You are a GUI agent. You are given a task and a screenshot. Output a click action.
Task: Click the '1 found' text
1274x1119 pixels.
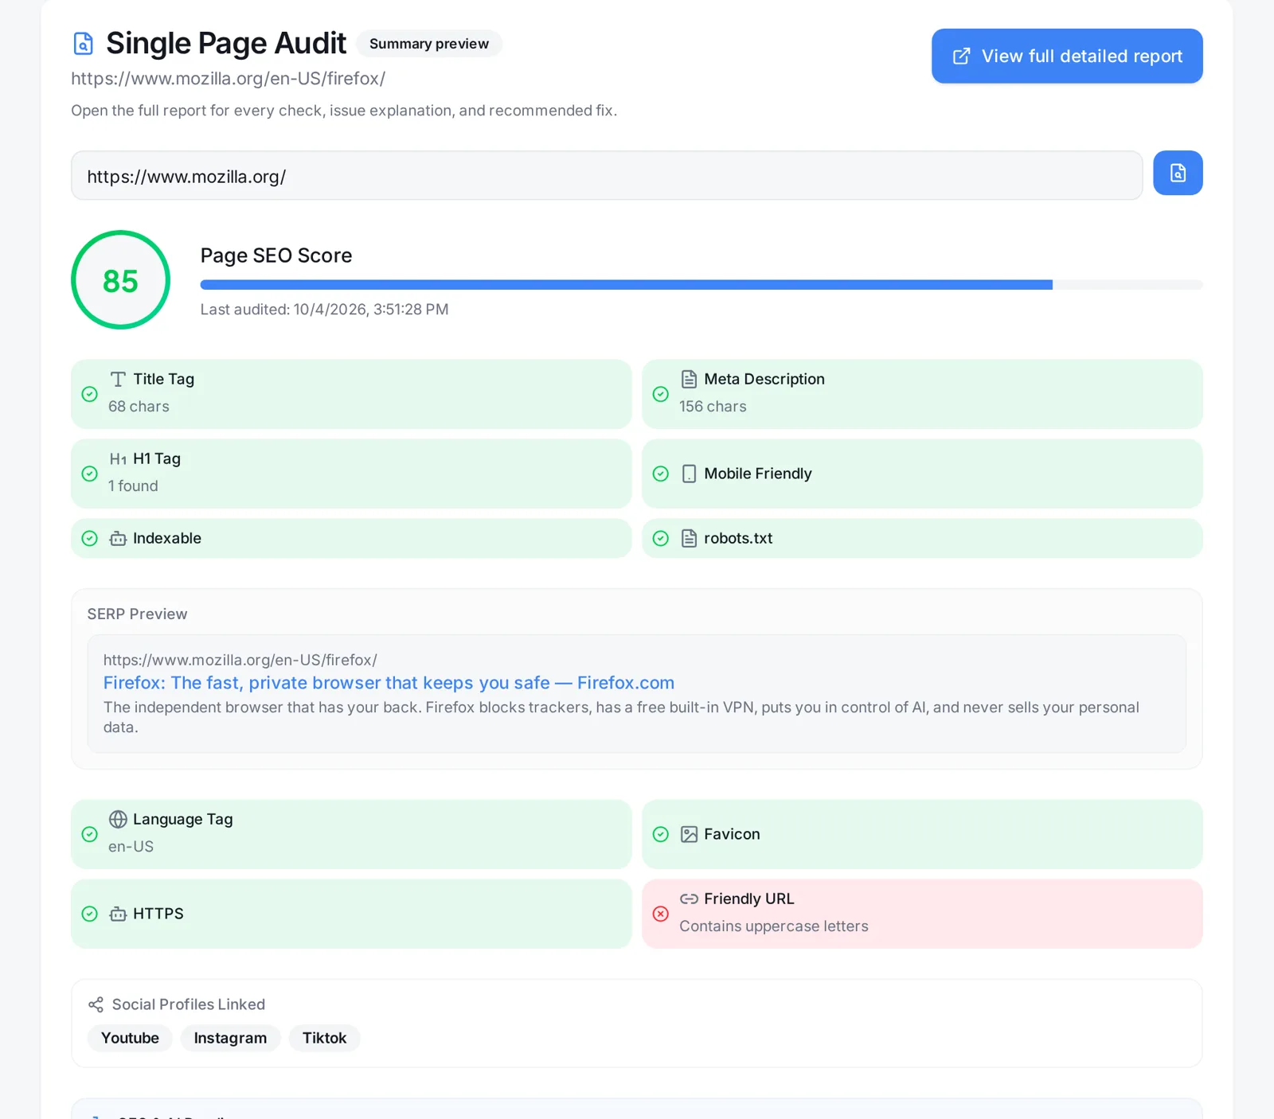(133, 486)
